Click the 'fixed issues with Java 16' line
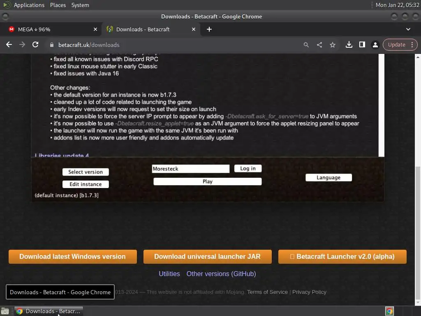Viewport: 421px width, 316px height. (86, 73)
